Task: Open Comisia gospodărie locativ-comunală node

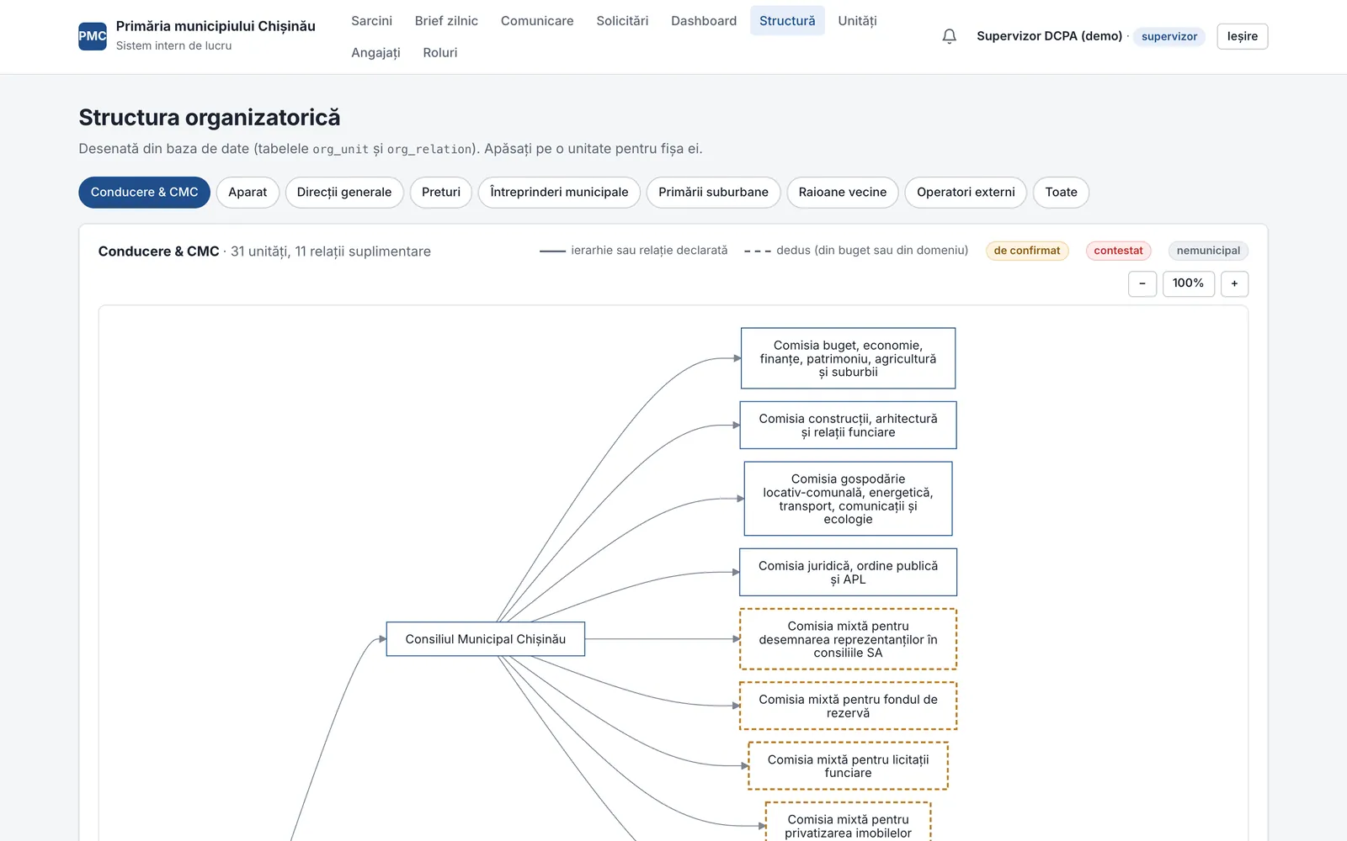Action: [x=848, y=499]
